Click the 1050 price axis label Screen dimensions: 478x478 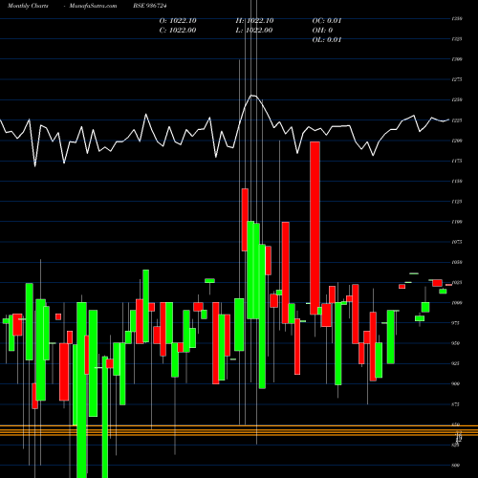457,262
